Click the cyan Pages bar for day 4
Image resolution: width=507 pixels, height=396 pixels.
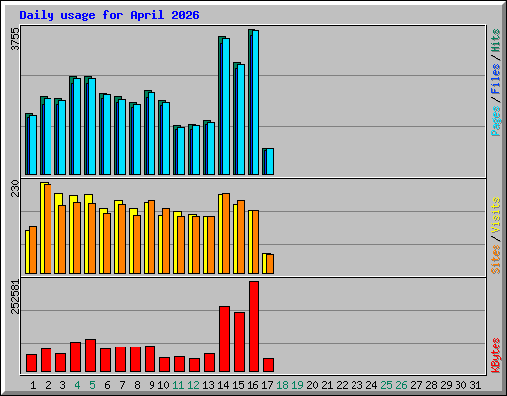click(77, 127)
